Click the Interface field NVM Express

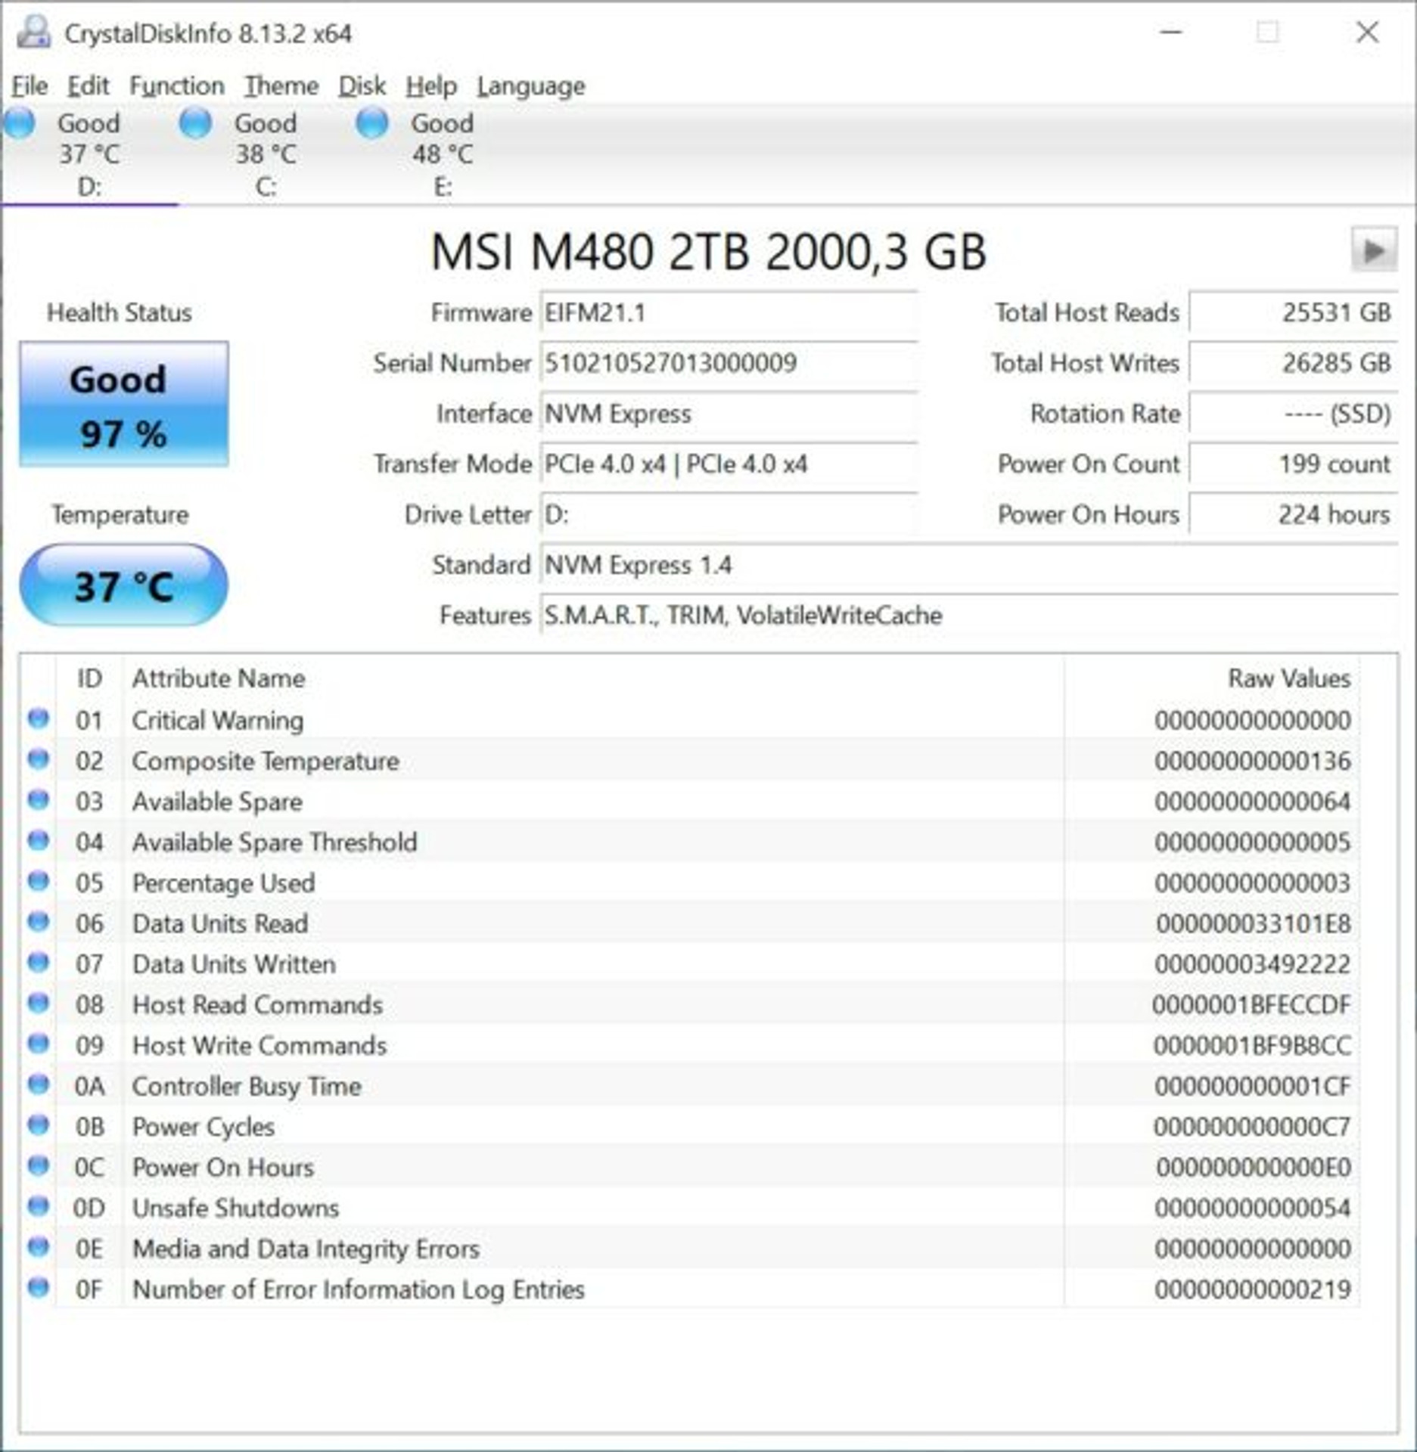729,414
